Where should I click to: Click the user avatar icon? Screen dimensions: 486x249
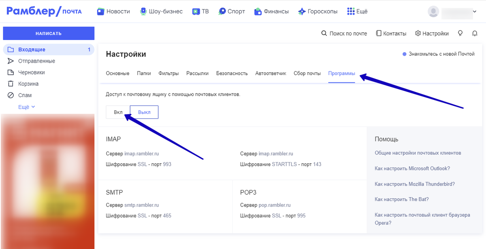(x=433, y=12)
